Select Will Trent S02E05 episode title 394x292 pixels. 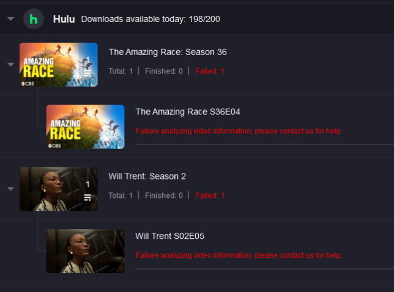click(x=170, y=236)
